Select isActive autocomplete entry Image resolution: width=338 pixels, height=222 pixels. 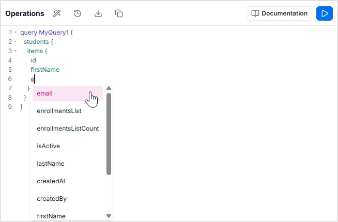49,146
